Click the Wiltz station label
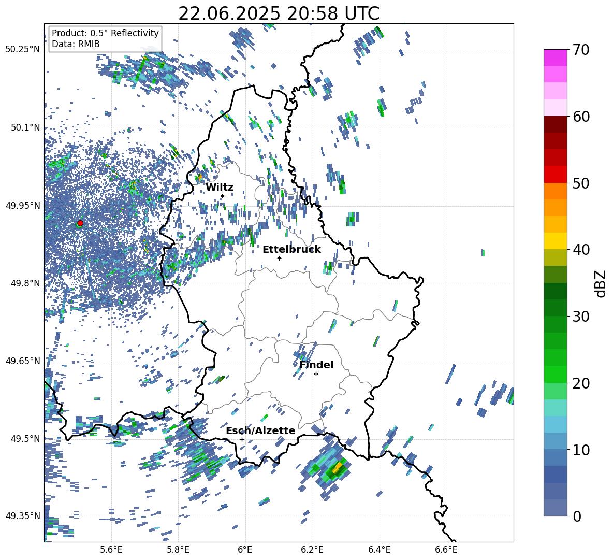 tap(220, 188)
